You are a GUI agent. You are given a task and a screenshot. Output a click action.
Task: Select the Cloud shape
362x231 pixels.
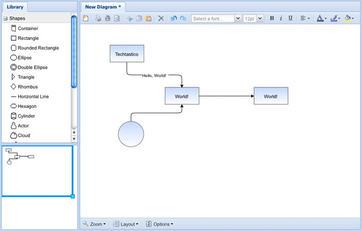[20, 135]
